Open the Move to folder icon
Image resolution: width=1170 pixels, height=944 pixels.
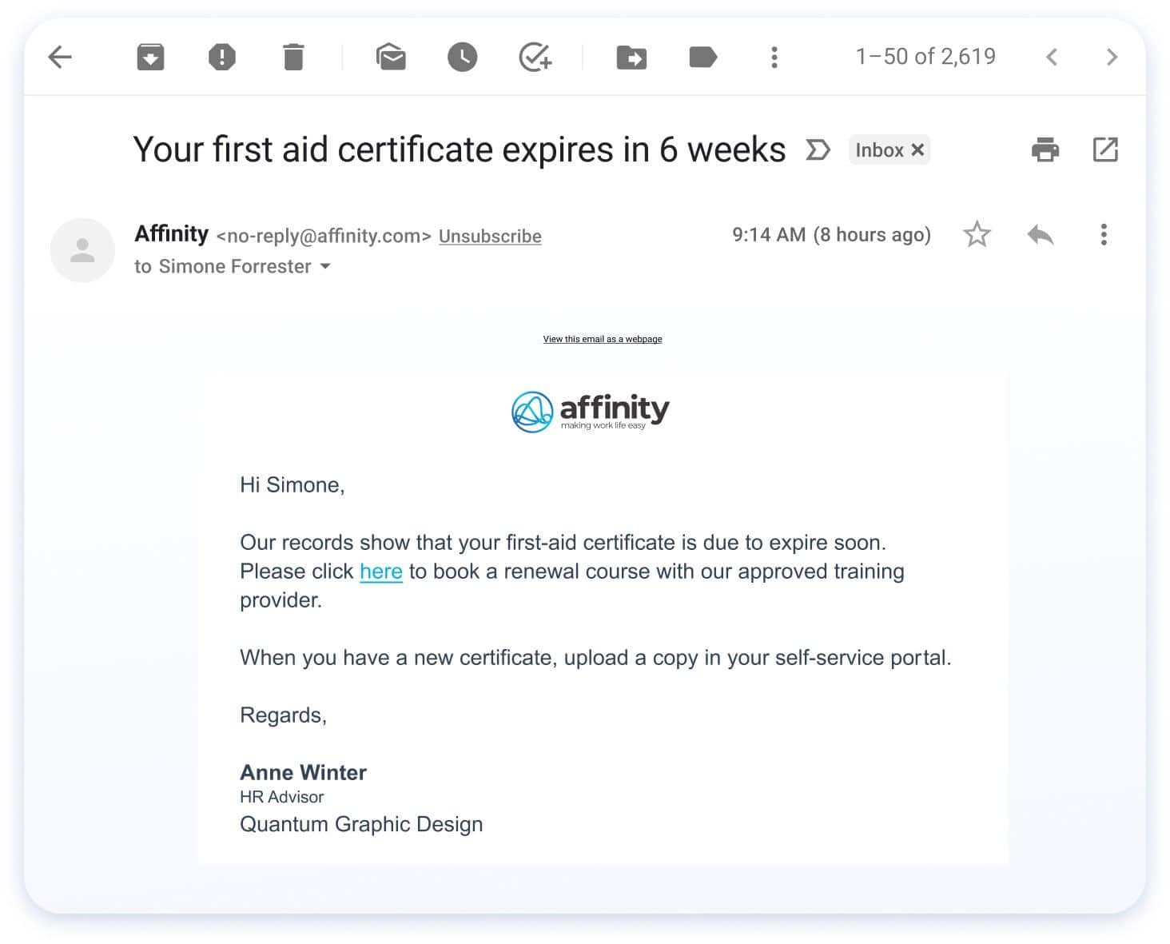(631, 57)
